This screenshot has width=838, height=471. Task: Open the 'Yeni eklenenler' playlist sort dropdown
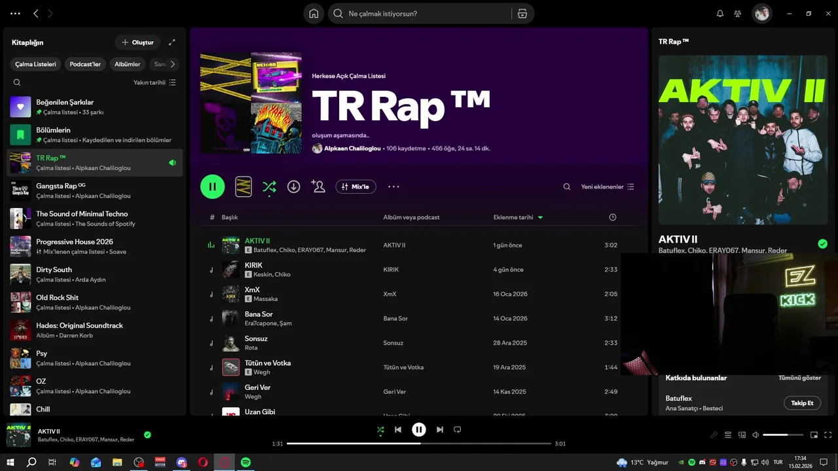[x=608, y=186]
